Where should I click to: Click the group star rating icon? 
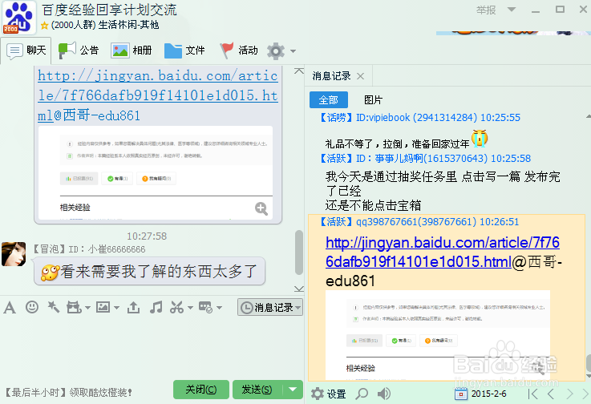coord(44,26)
